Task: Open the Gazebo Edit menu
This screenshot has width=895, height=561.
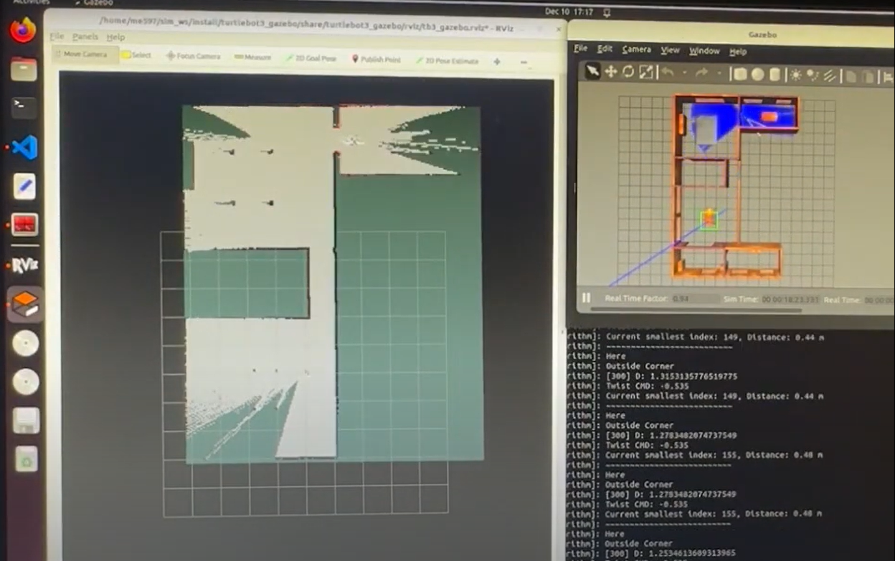Action: click(x=604, y=49)
